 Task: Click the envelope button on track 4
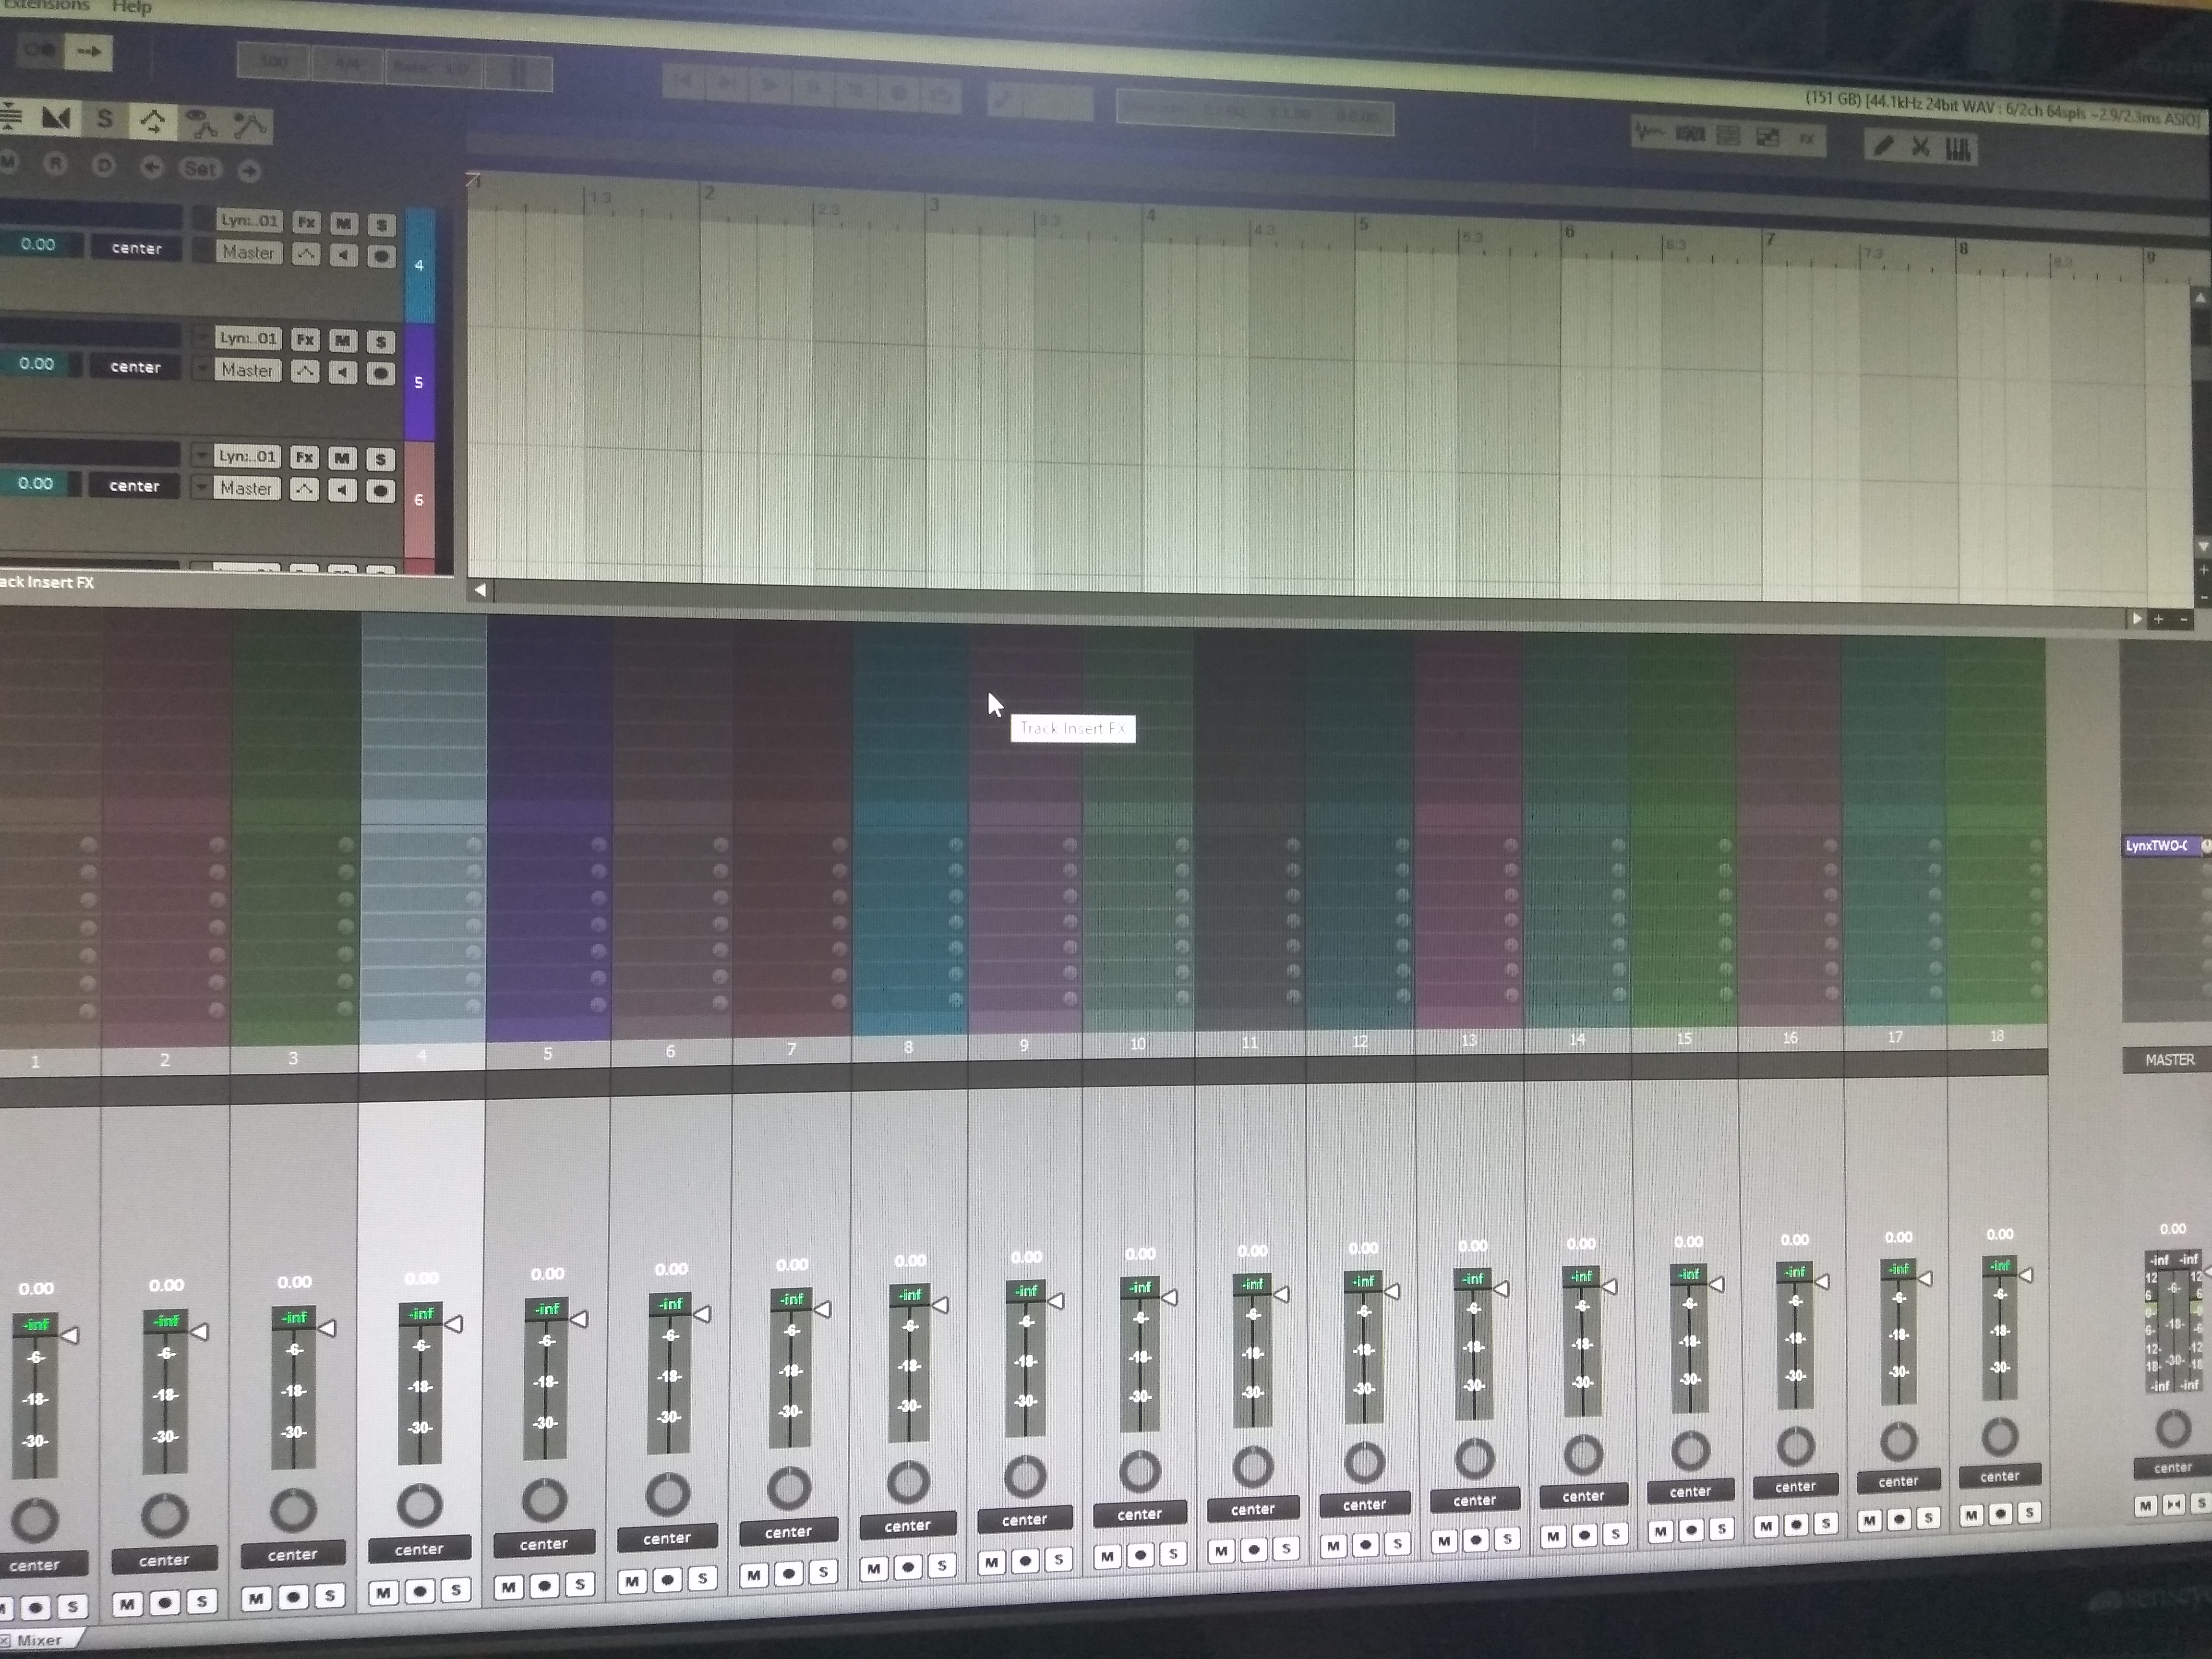coord(305,254)
